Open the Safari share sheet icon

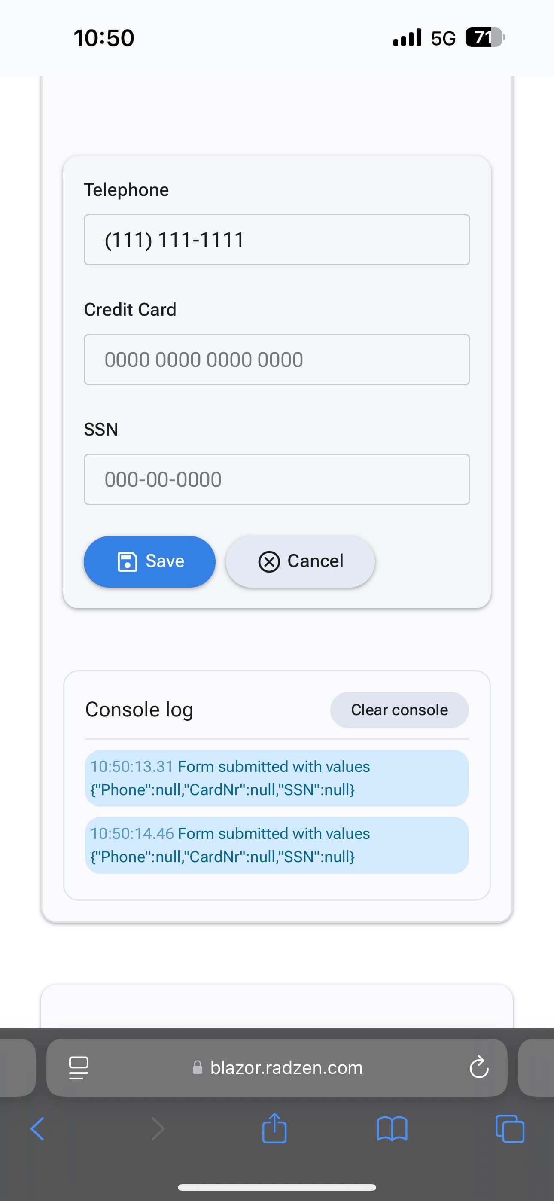(x=274, y=1128)
